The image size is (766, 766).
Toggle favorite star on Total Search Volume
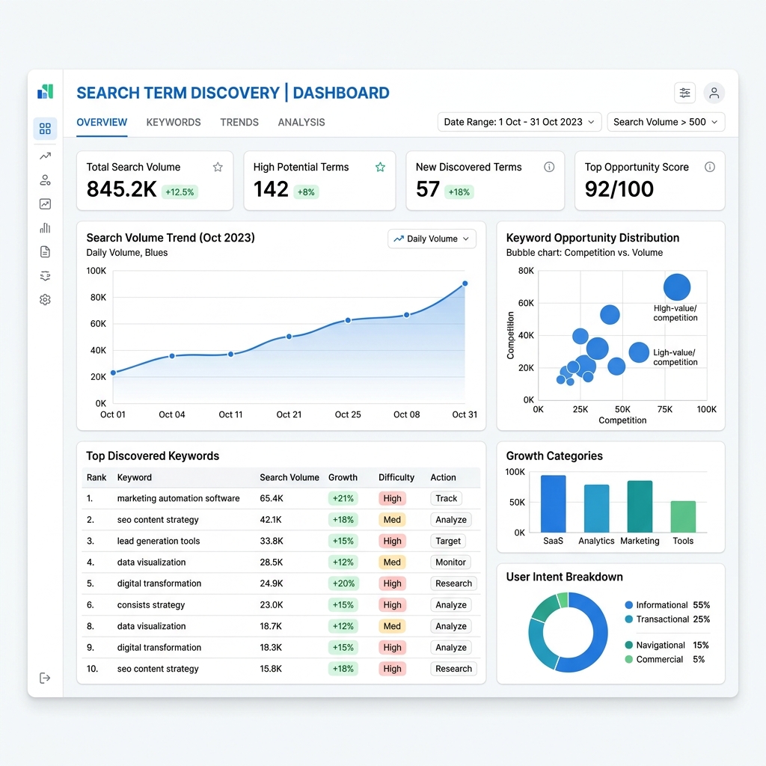(218, 167)
